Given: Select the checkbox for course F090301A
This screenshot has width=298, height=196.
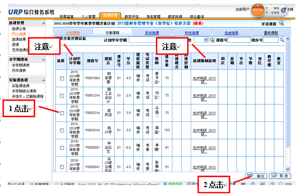Looking at the screenshot, I should pos(62,130).
